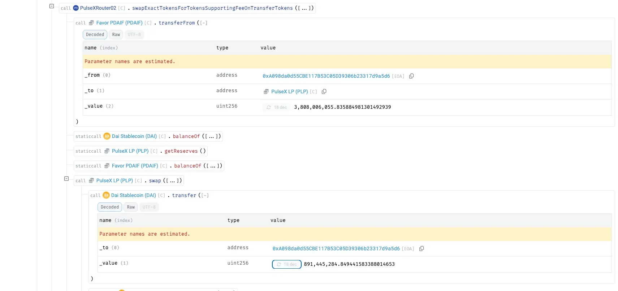Collapse the PulseXRouter02 call tree node
This screenshot has height=291, width=618.
pos(52,6)
